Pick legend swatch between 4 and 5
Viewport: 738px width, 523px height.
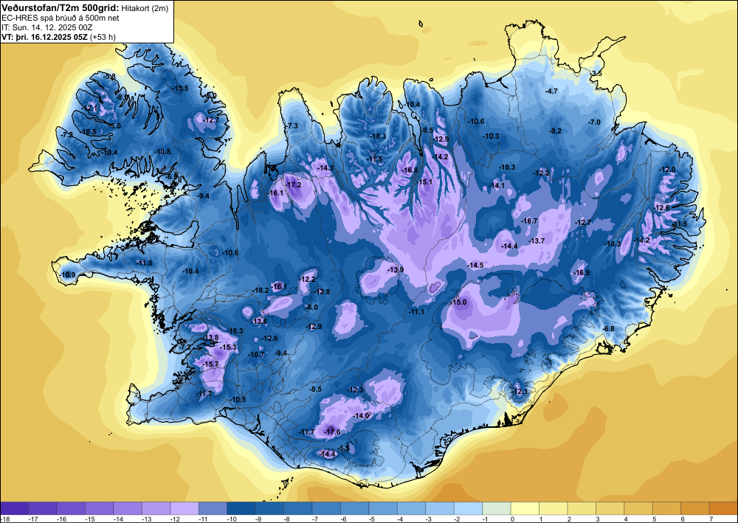click(638, 508)
